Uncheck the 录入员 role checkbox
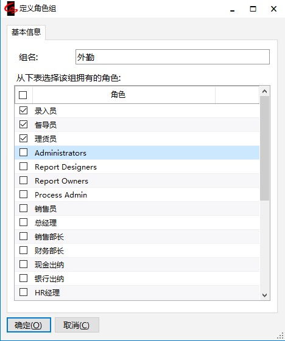The image size is (285, 341). click(23, 111)
